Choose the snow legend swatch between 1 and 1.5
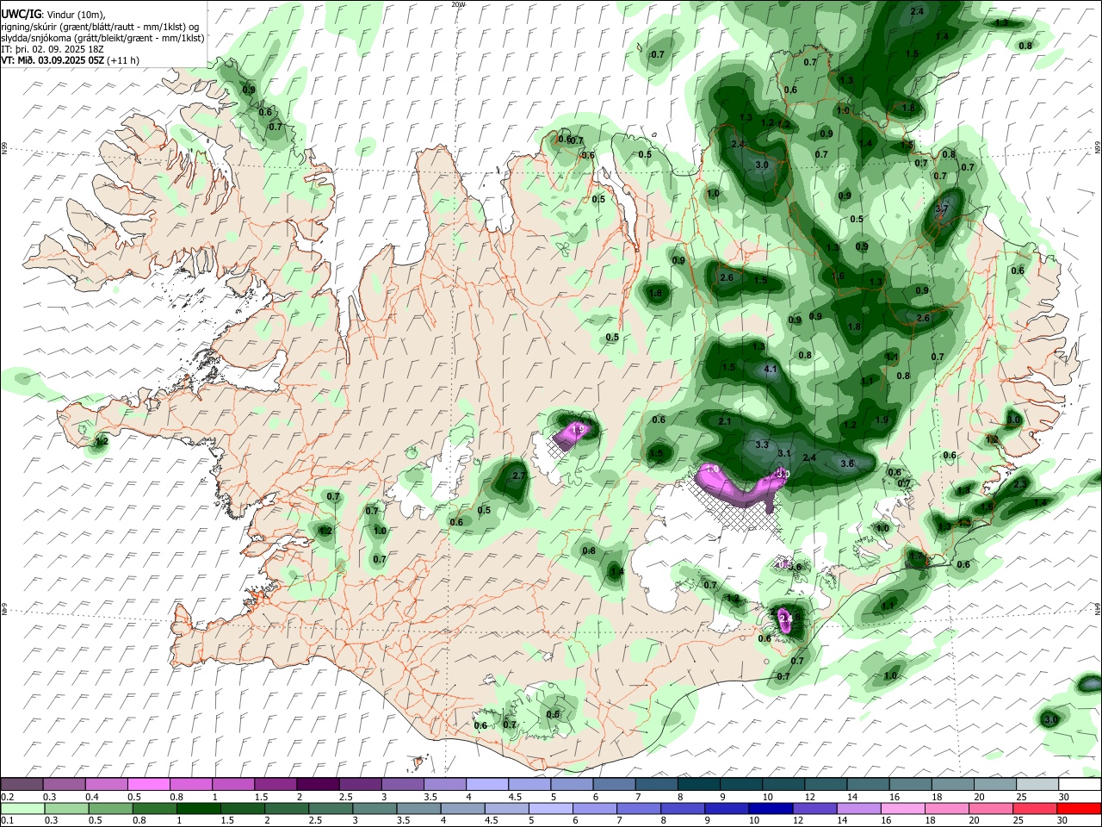 coord(233,785)
